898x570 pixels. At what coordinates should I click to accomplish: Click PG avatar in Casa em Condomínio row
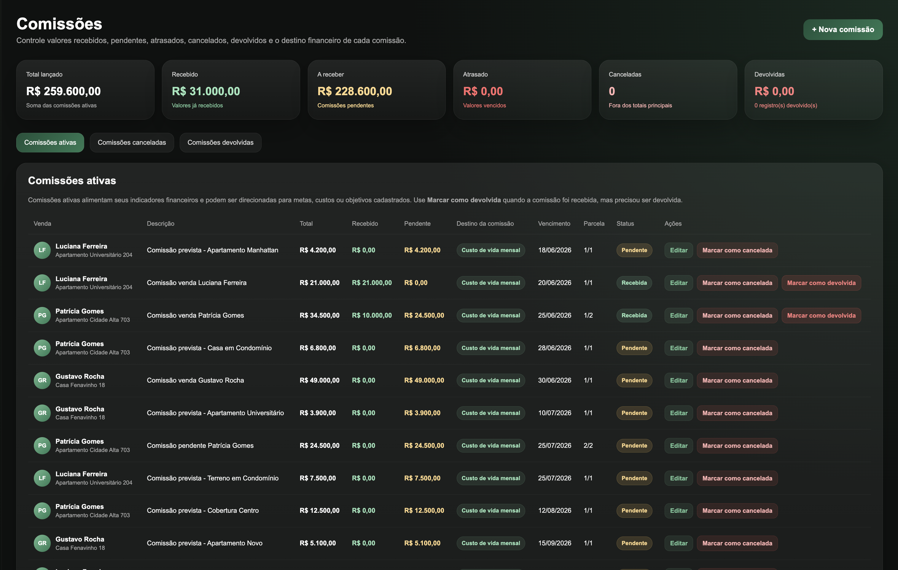[42, 348]
